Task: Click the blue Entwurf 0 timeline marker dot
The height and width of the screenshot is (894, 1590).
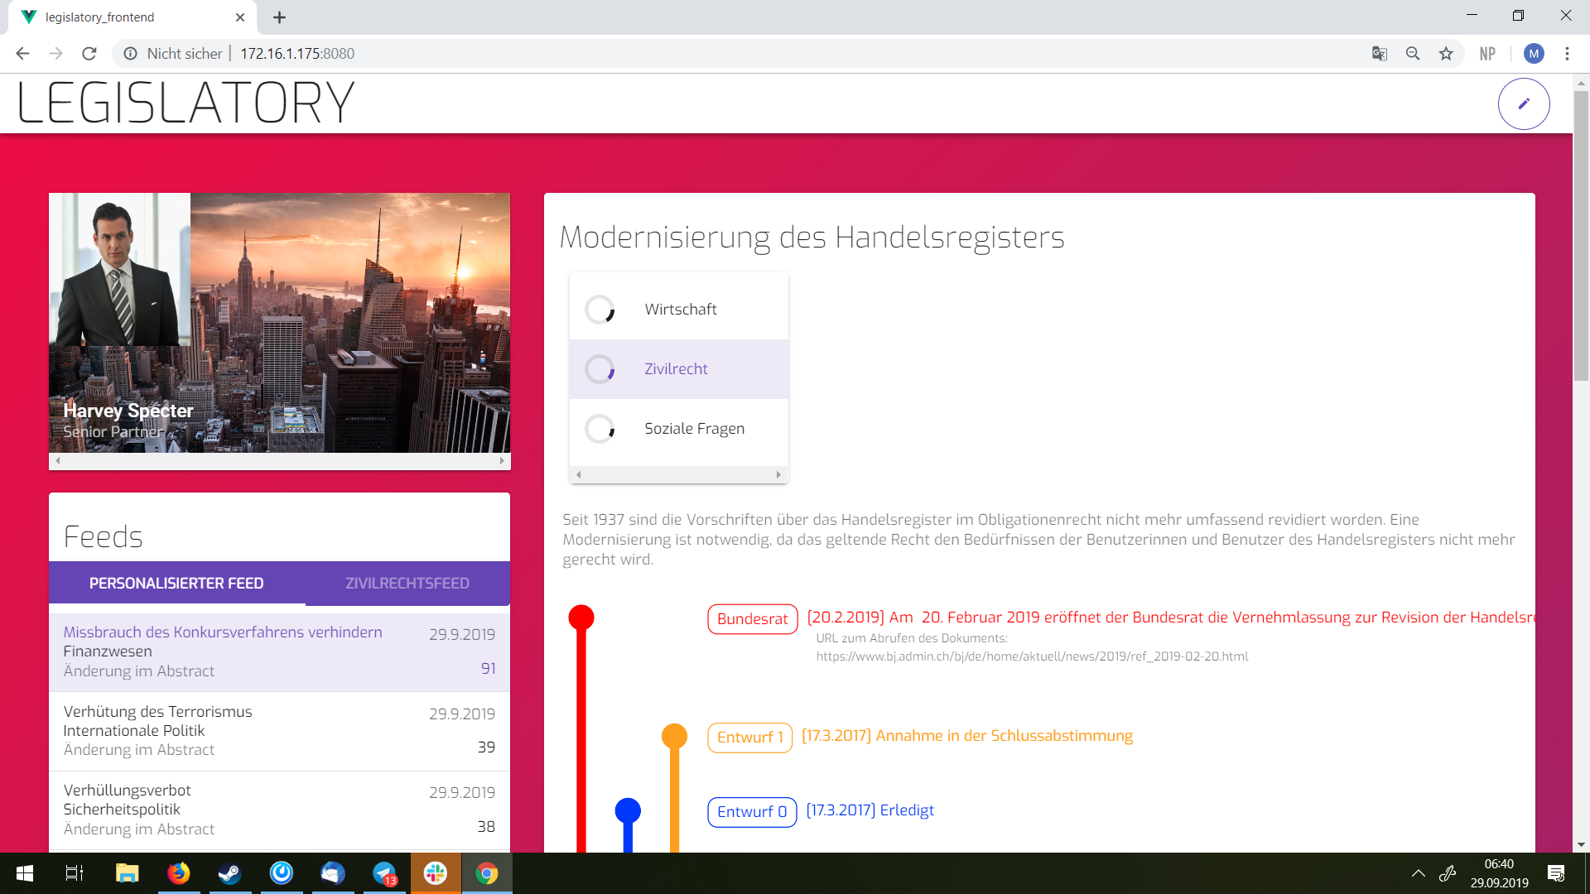Action: point(628,810)
